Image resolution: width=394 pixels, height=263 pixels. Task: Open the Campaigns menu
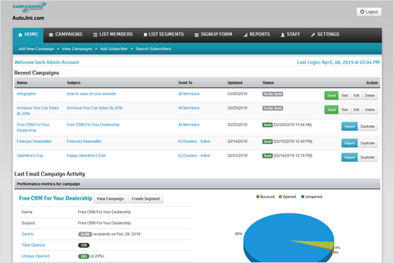(x=65, y=34)
